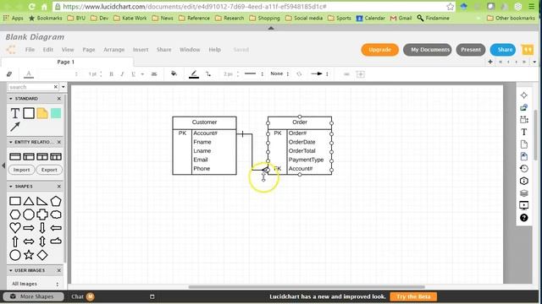Open My Documents

click(427, 50)
